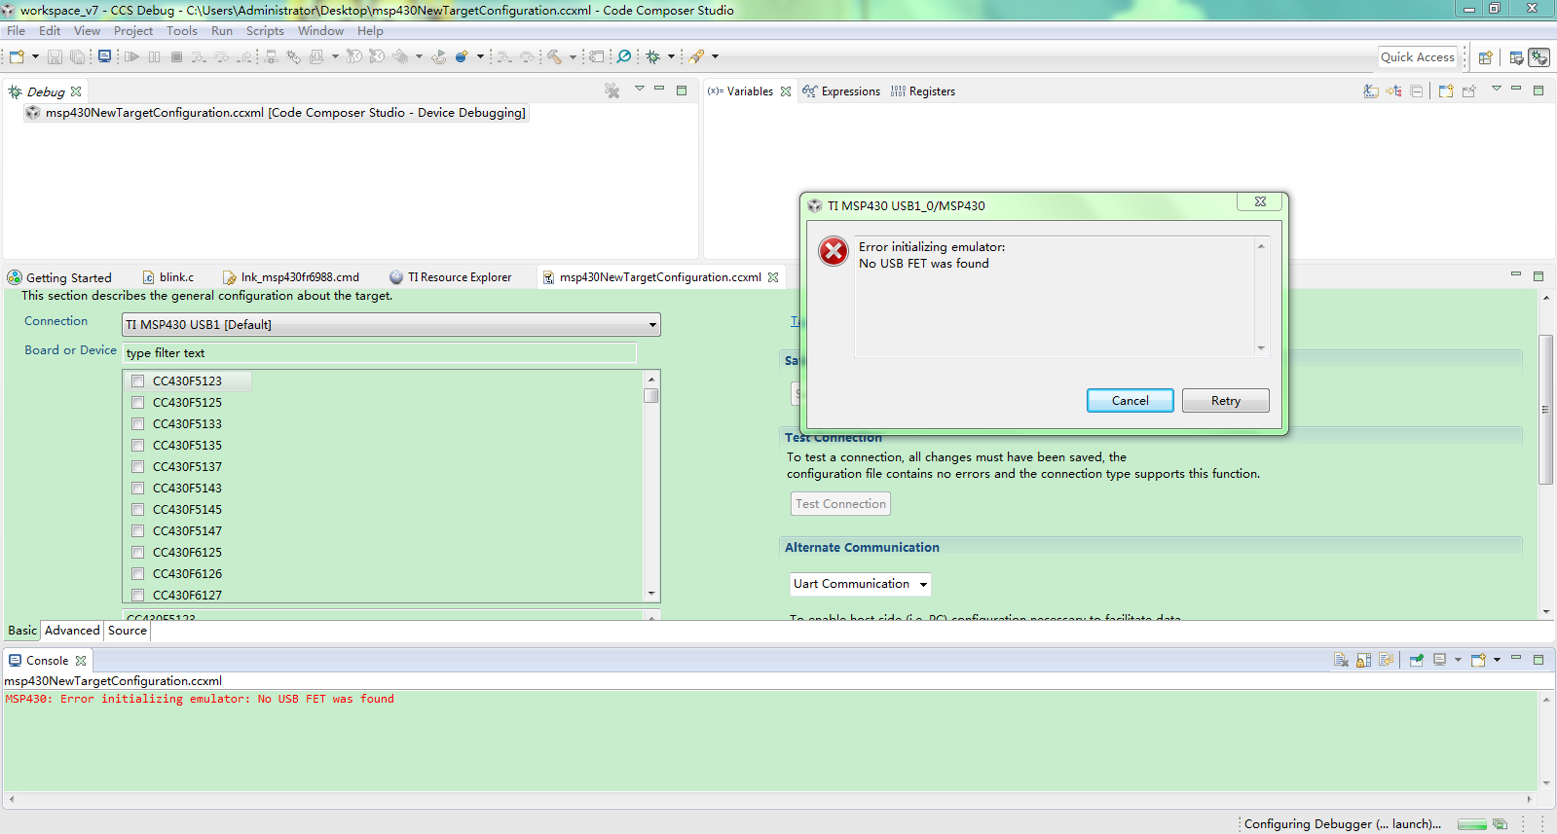Switch to the blink.c editor tab
This screenshot has width=1557, height=834.
tap(168, 277)
